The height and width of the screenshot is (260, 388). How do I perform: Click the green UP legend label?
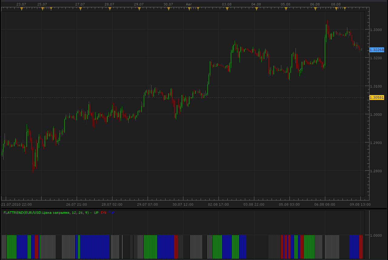(x=96, y=213)
